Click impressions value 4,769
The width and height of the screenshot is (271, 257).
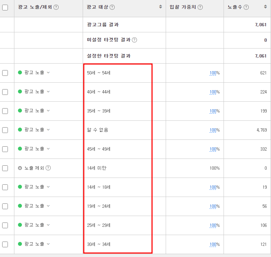click(x=262, y=130)
